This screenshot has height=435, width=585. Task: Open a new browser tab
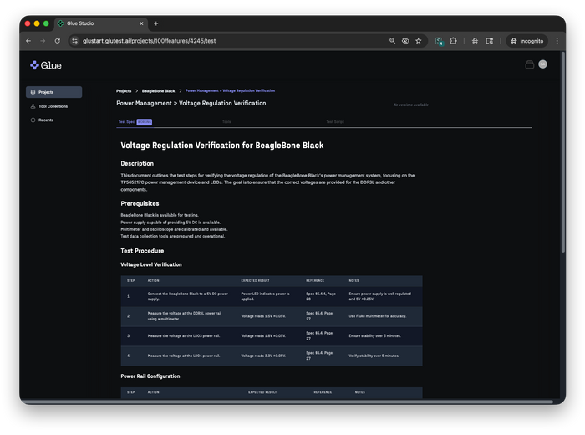click(156, 23)
